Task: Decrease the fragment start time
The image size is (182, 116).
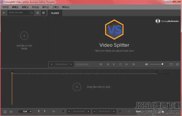Action: coord(69,112)
